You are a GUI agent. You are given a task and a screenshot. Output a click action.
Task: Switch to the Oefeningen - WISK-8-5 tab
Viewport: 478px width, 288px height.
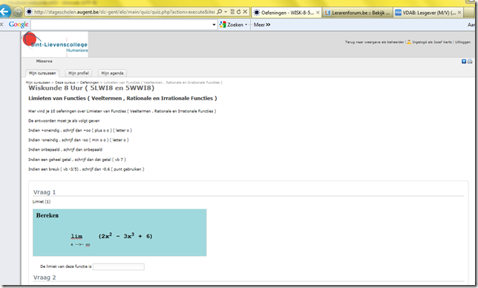(287, 13)
